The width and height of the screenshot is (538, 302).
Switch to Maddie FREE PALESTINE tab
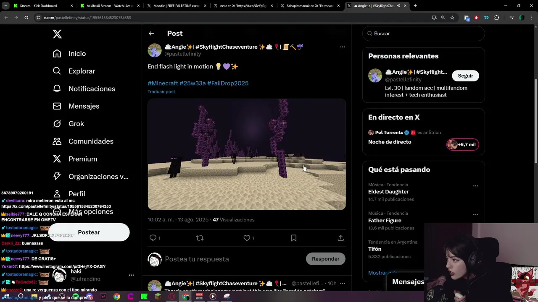[176, 6]
